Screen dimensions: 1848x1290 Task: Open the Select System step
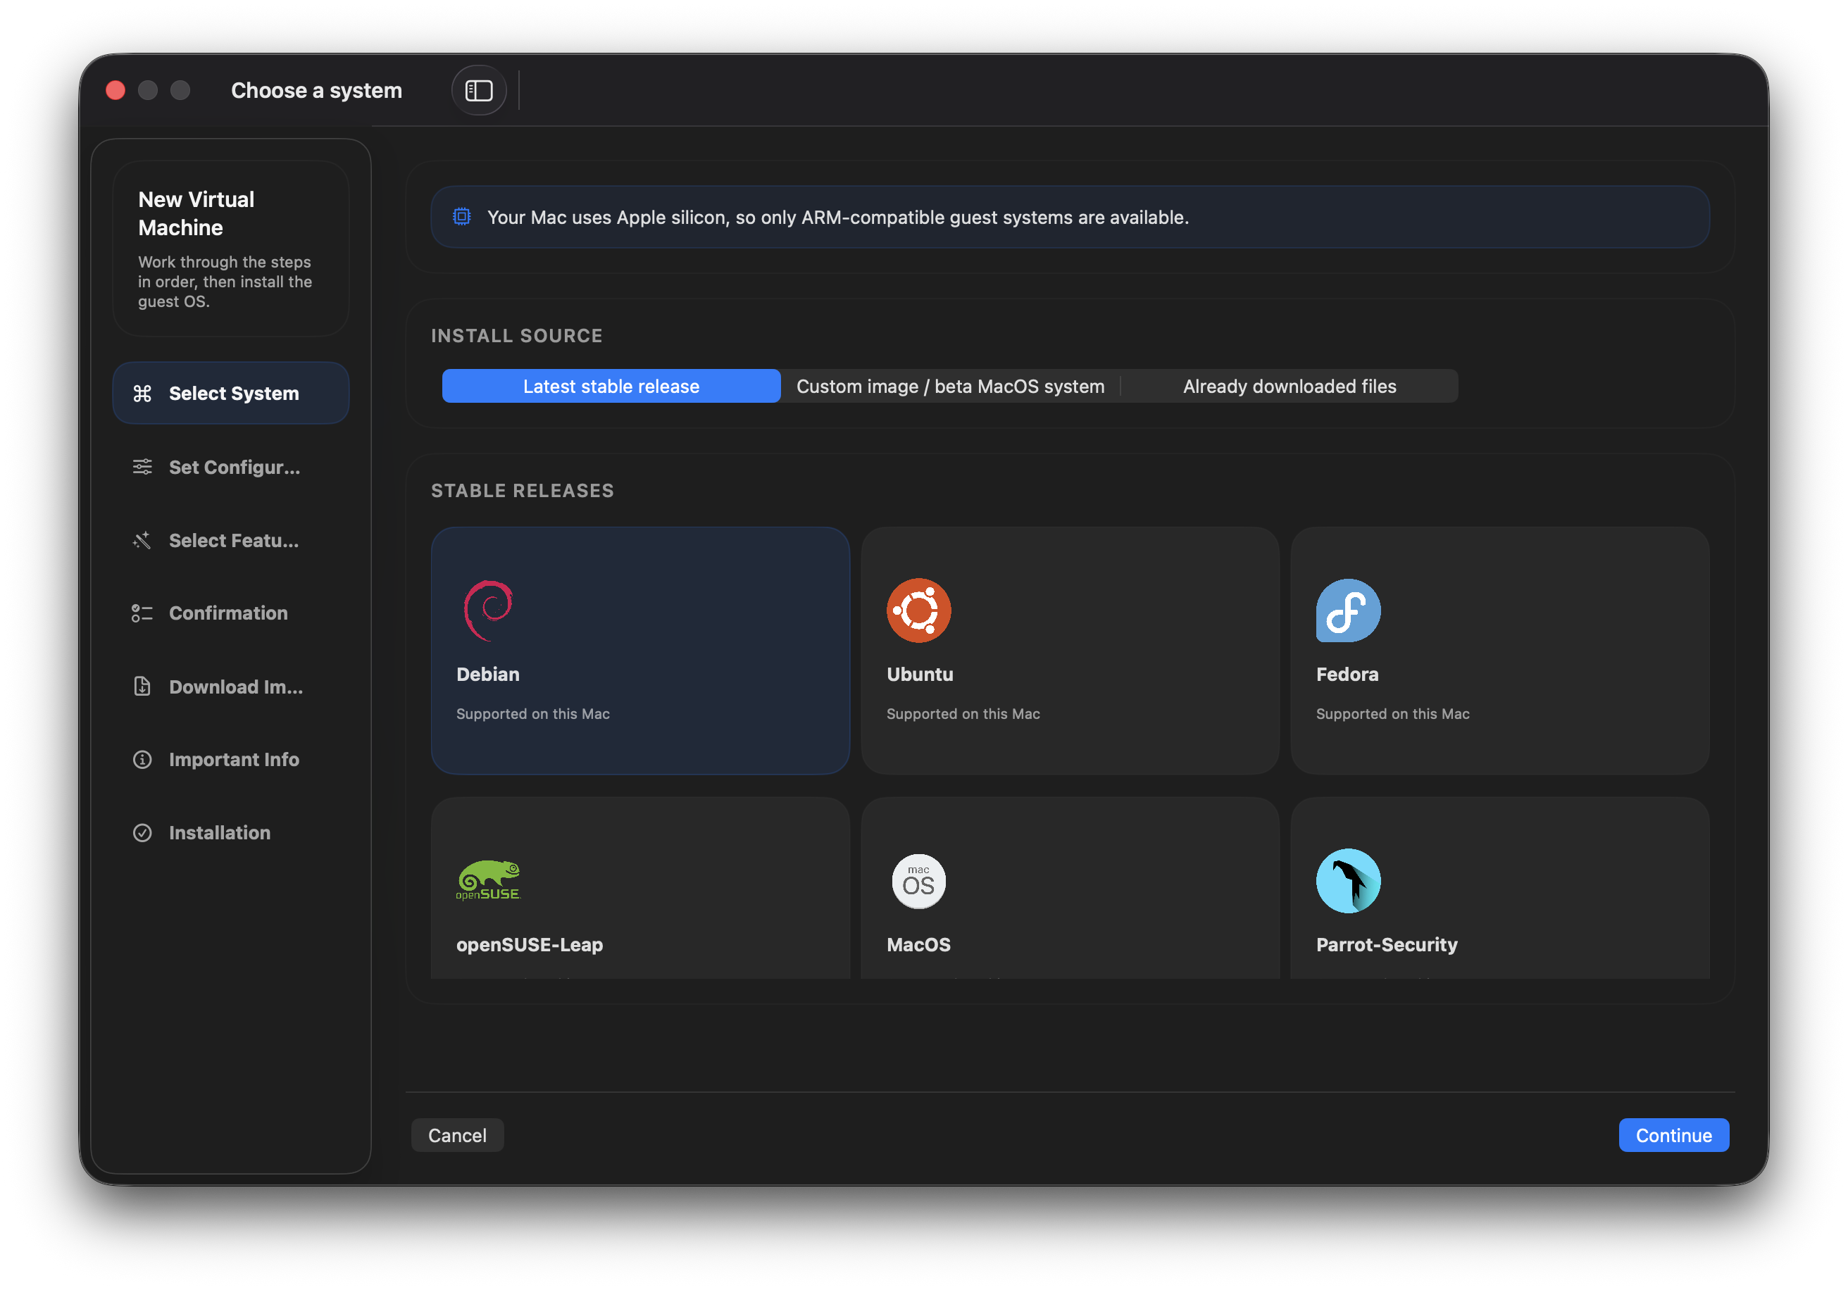[x=231, y=394]
